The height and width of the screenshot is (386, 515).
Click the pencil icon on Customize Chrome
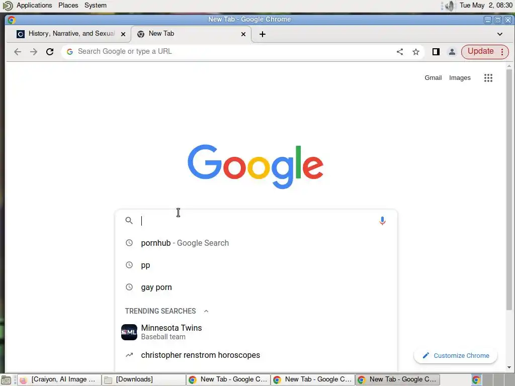[x=425, y=355]
